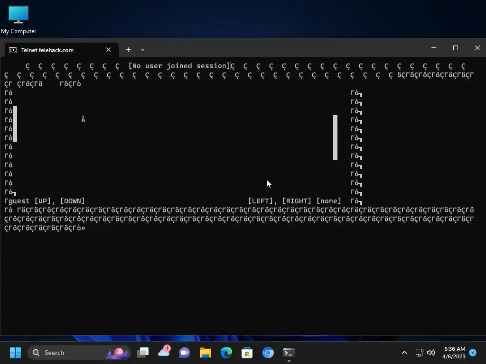
Task: Click '[No user joined session]' text
Action: coord(180,66)
